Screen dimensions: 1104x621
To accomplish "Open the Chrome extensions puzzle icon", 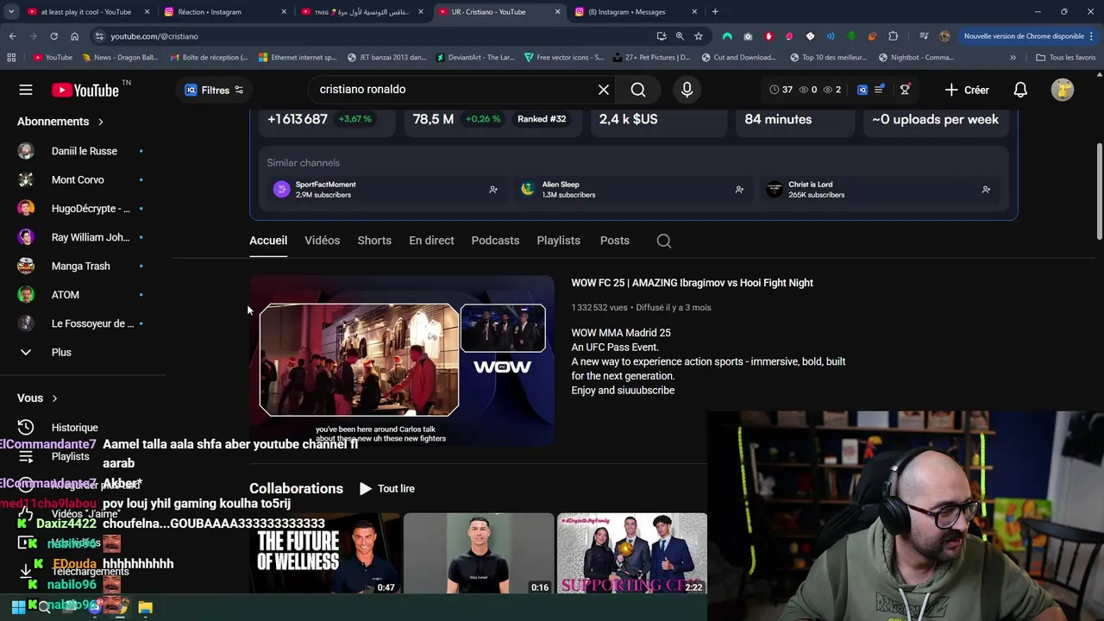I will tap(893, 36).
